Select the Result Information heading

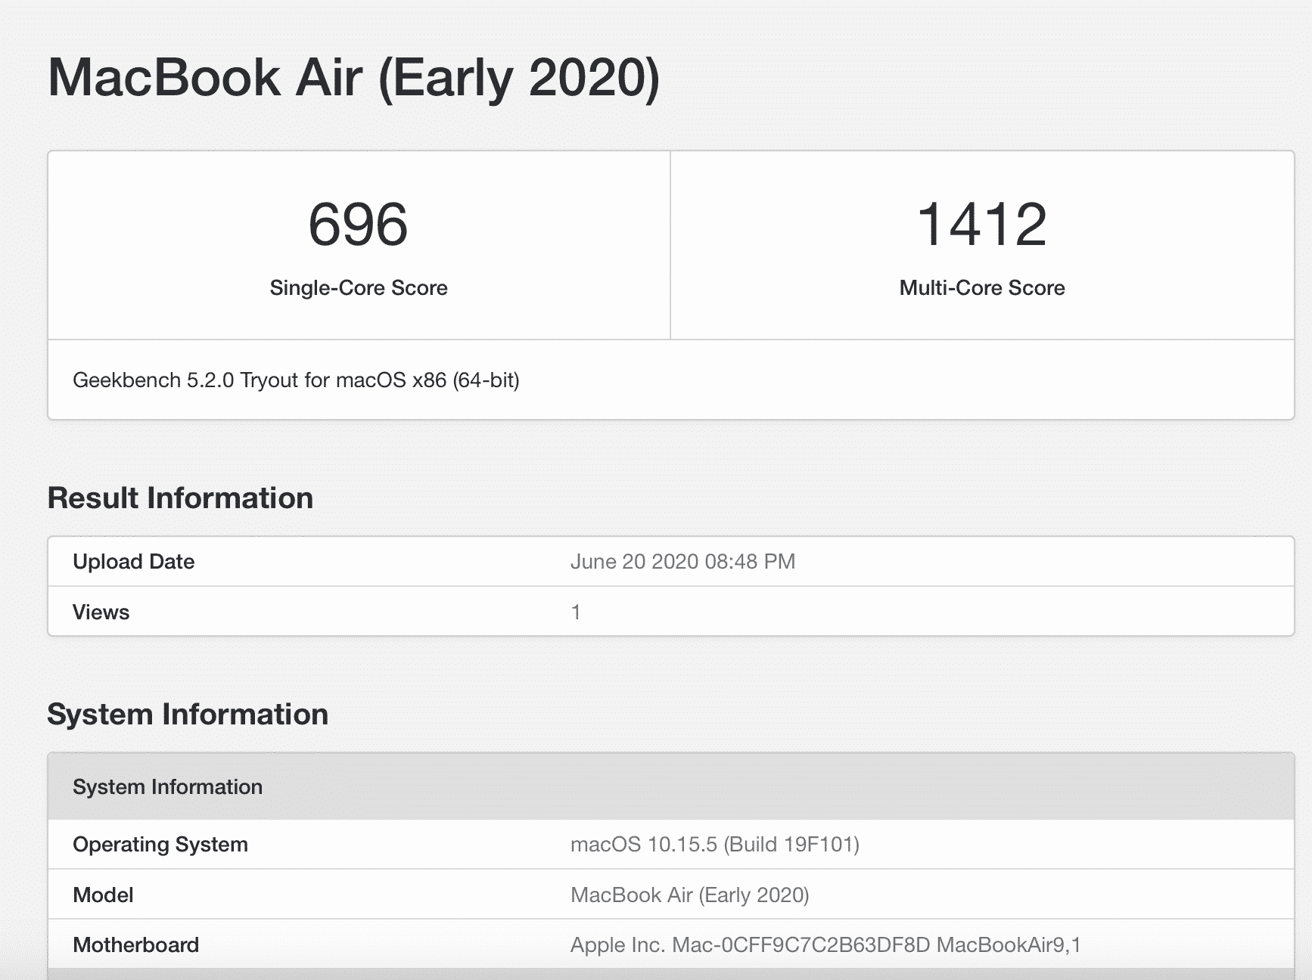point(180,498)
